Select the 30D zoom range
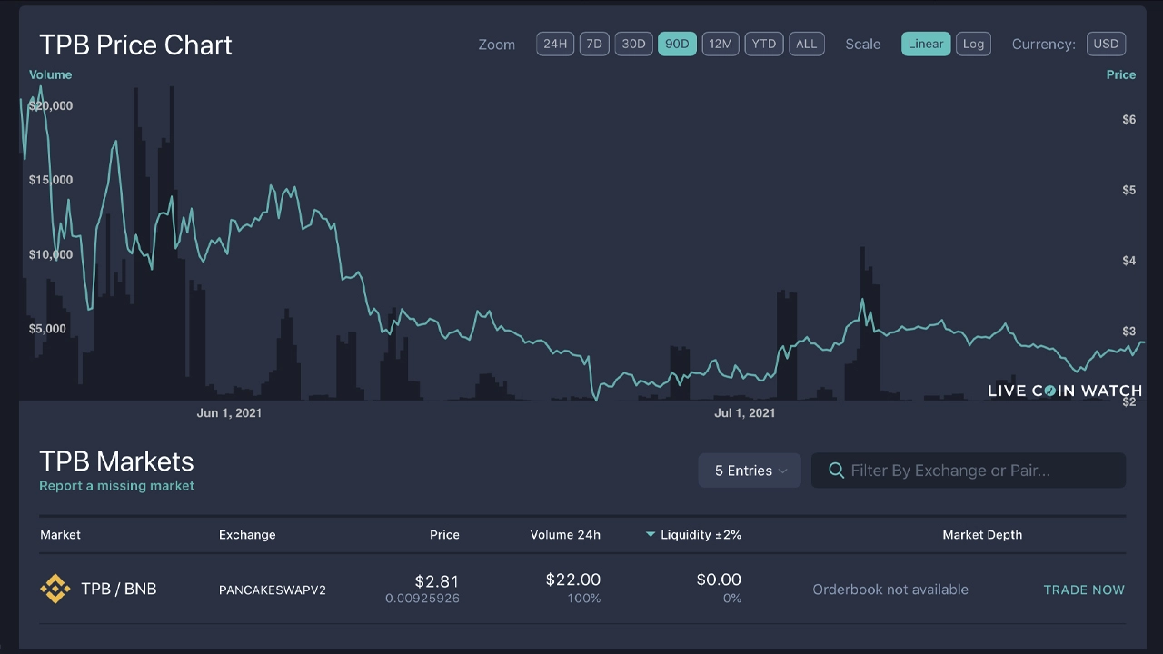This screenshot has height=654, width=1163. [633, 44]
